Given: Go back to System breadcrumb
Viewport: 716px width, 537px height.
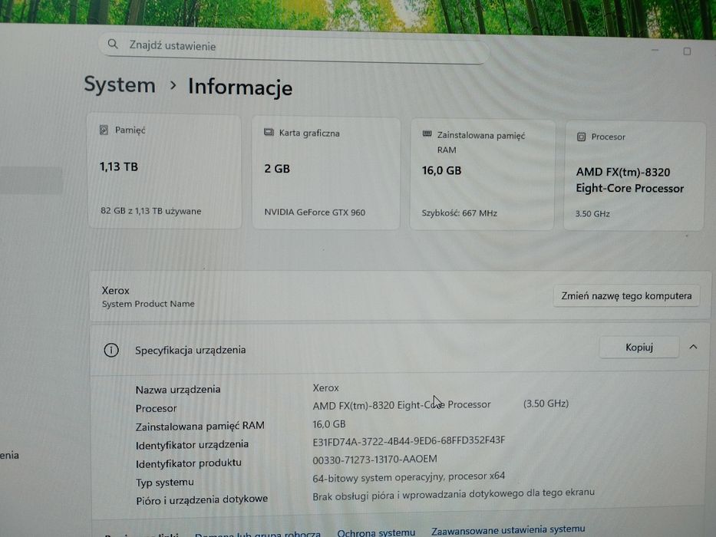Looking at the screenshot, I should click(120, 85).
